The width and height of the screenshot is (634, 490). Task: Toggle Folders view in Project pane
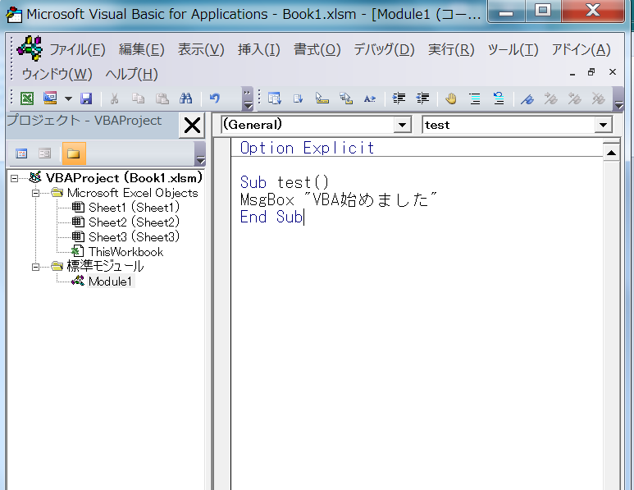(x=74, y=153)
